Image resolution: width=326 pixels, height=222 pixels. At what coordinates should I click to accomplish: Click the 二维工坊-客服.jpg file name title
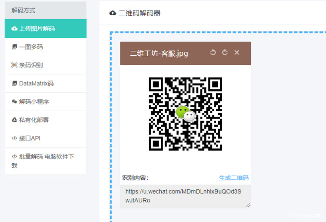point(159,53)
